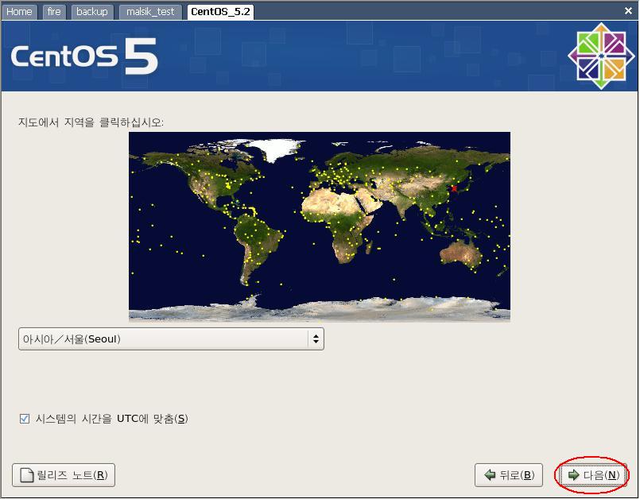Close the tab with X button
Image resolution: width=640 pixels, height=499 pixels.
[x=628, y=11]
